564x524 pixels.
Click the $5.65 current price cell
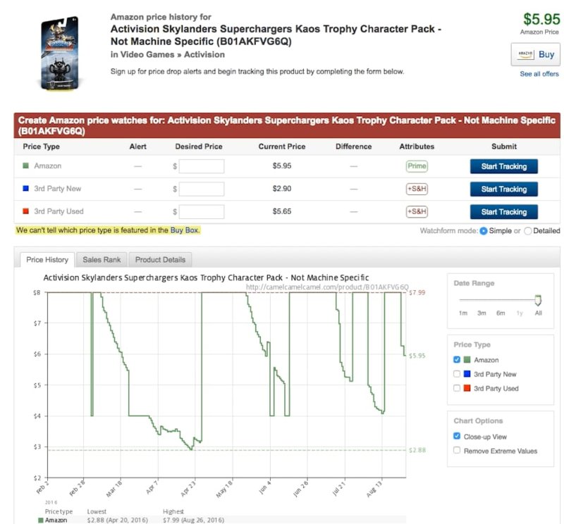pos(281,211)
